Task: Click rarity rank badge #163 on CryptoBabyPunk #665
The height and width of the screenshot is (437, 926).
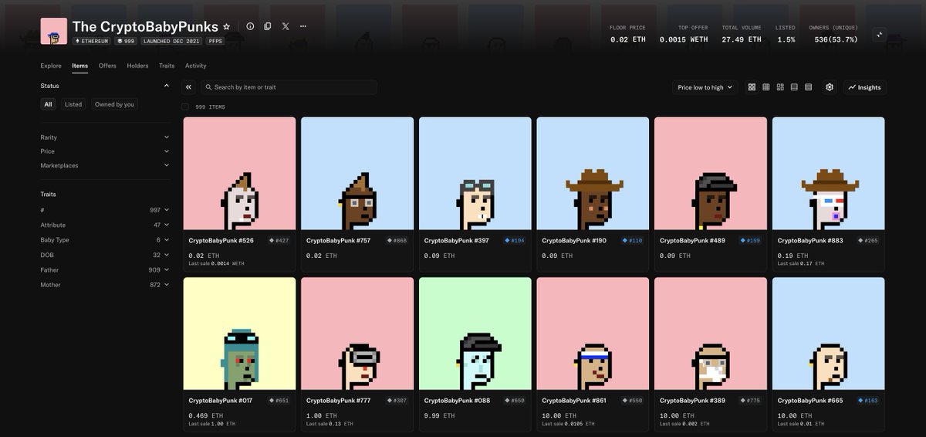Action: 868,401
